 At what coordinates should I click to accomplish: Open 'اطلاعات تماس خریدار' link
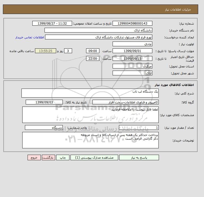30,37
